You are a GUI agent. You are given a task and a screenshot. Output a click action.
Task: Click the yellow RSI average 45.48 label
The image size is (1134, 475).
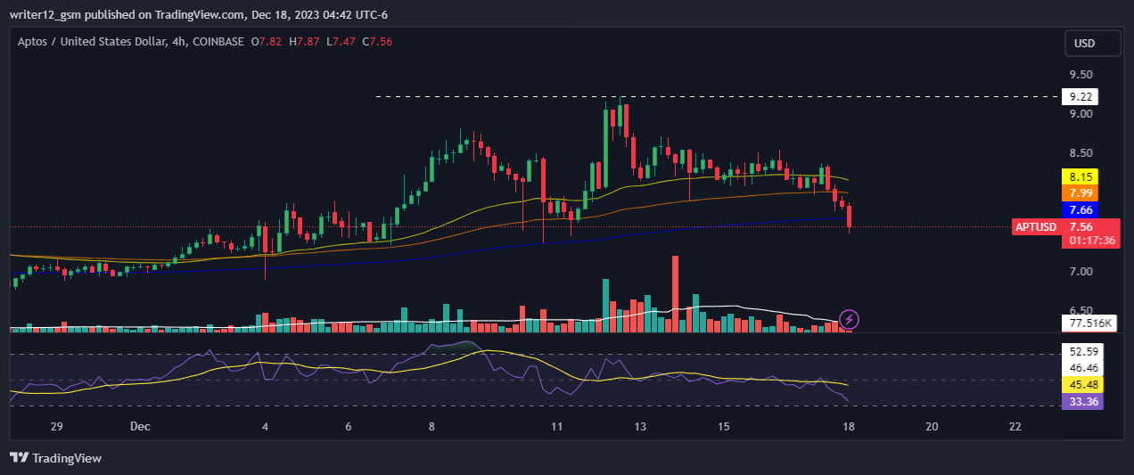click(x=1081, y=385)
